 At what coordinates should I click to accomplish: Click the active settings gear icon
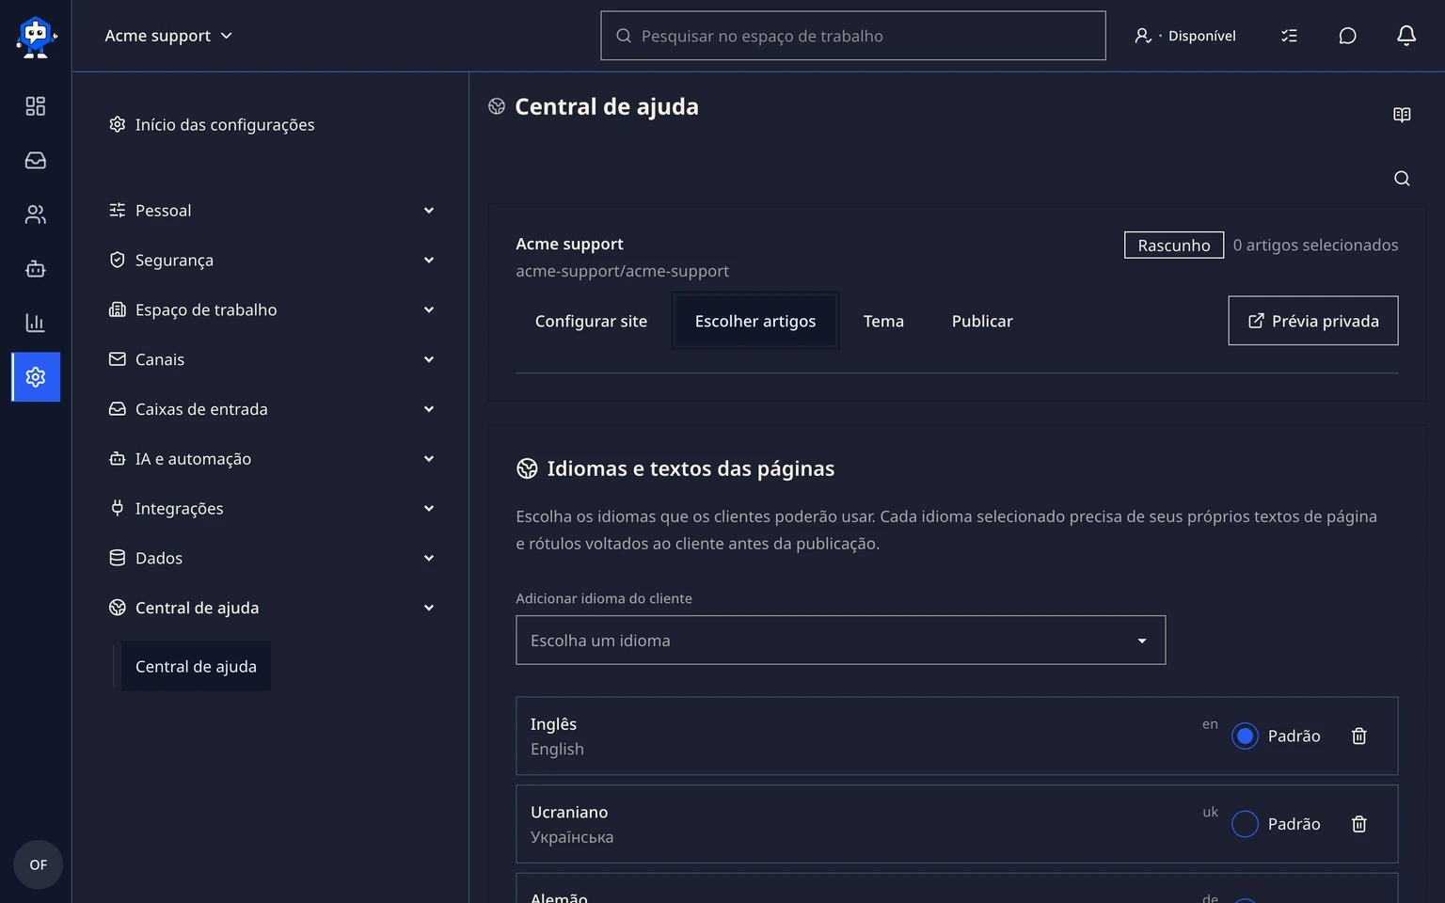pos(36,377)
